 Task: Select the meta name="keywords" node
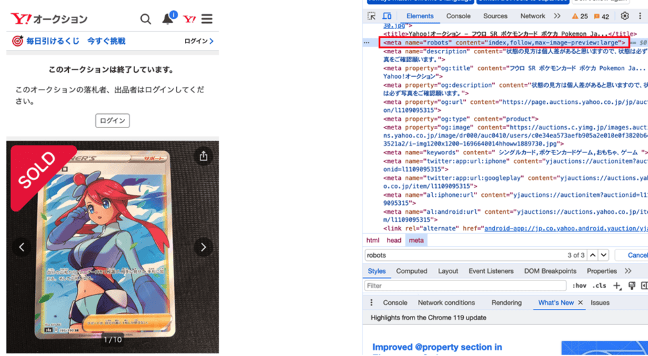coord(515,152)
